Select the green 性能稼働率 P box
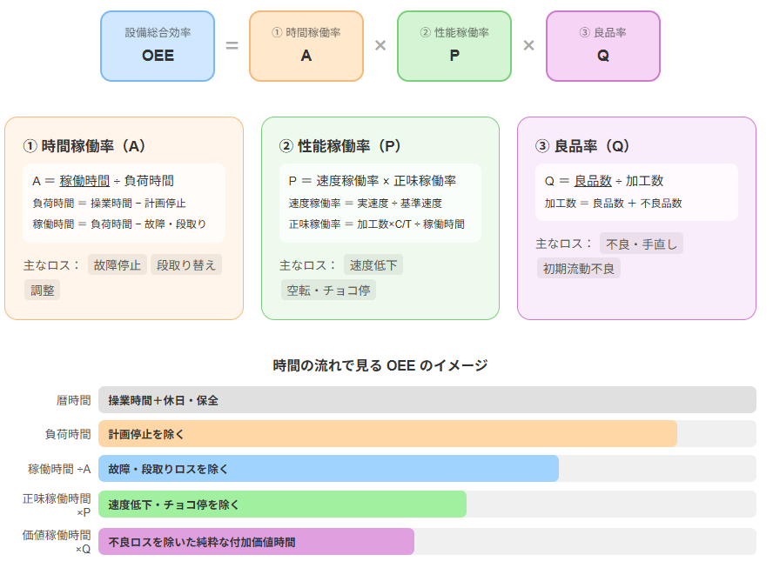 coord(454,46)
